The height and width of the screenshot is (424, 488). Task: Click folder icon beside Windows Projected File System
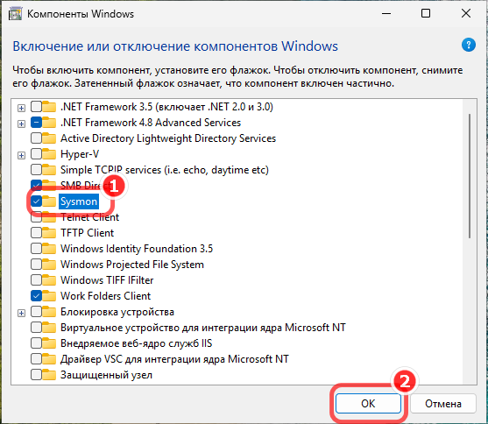coord(49,264)
